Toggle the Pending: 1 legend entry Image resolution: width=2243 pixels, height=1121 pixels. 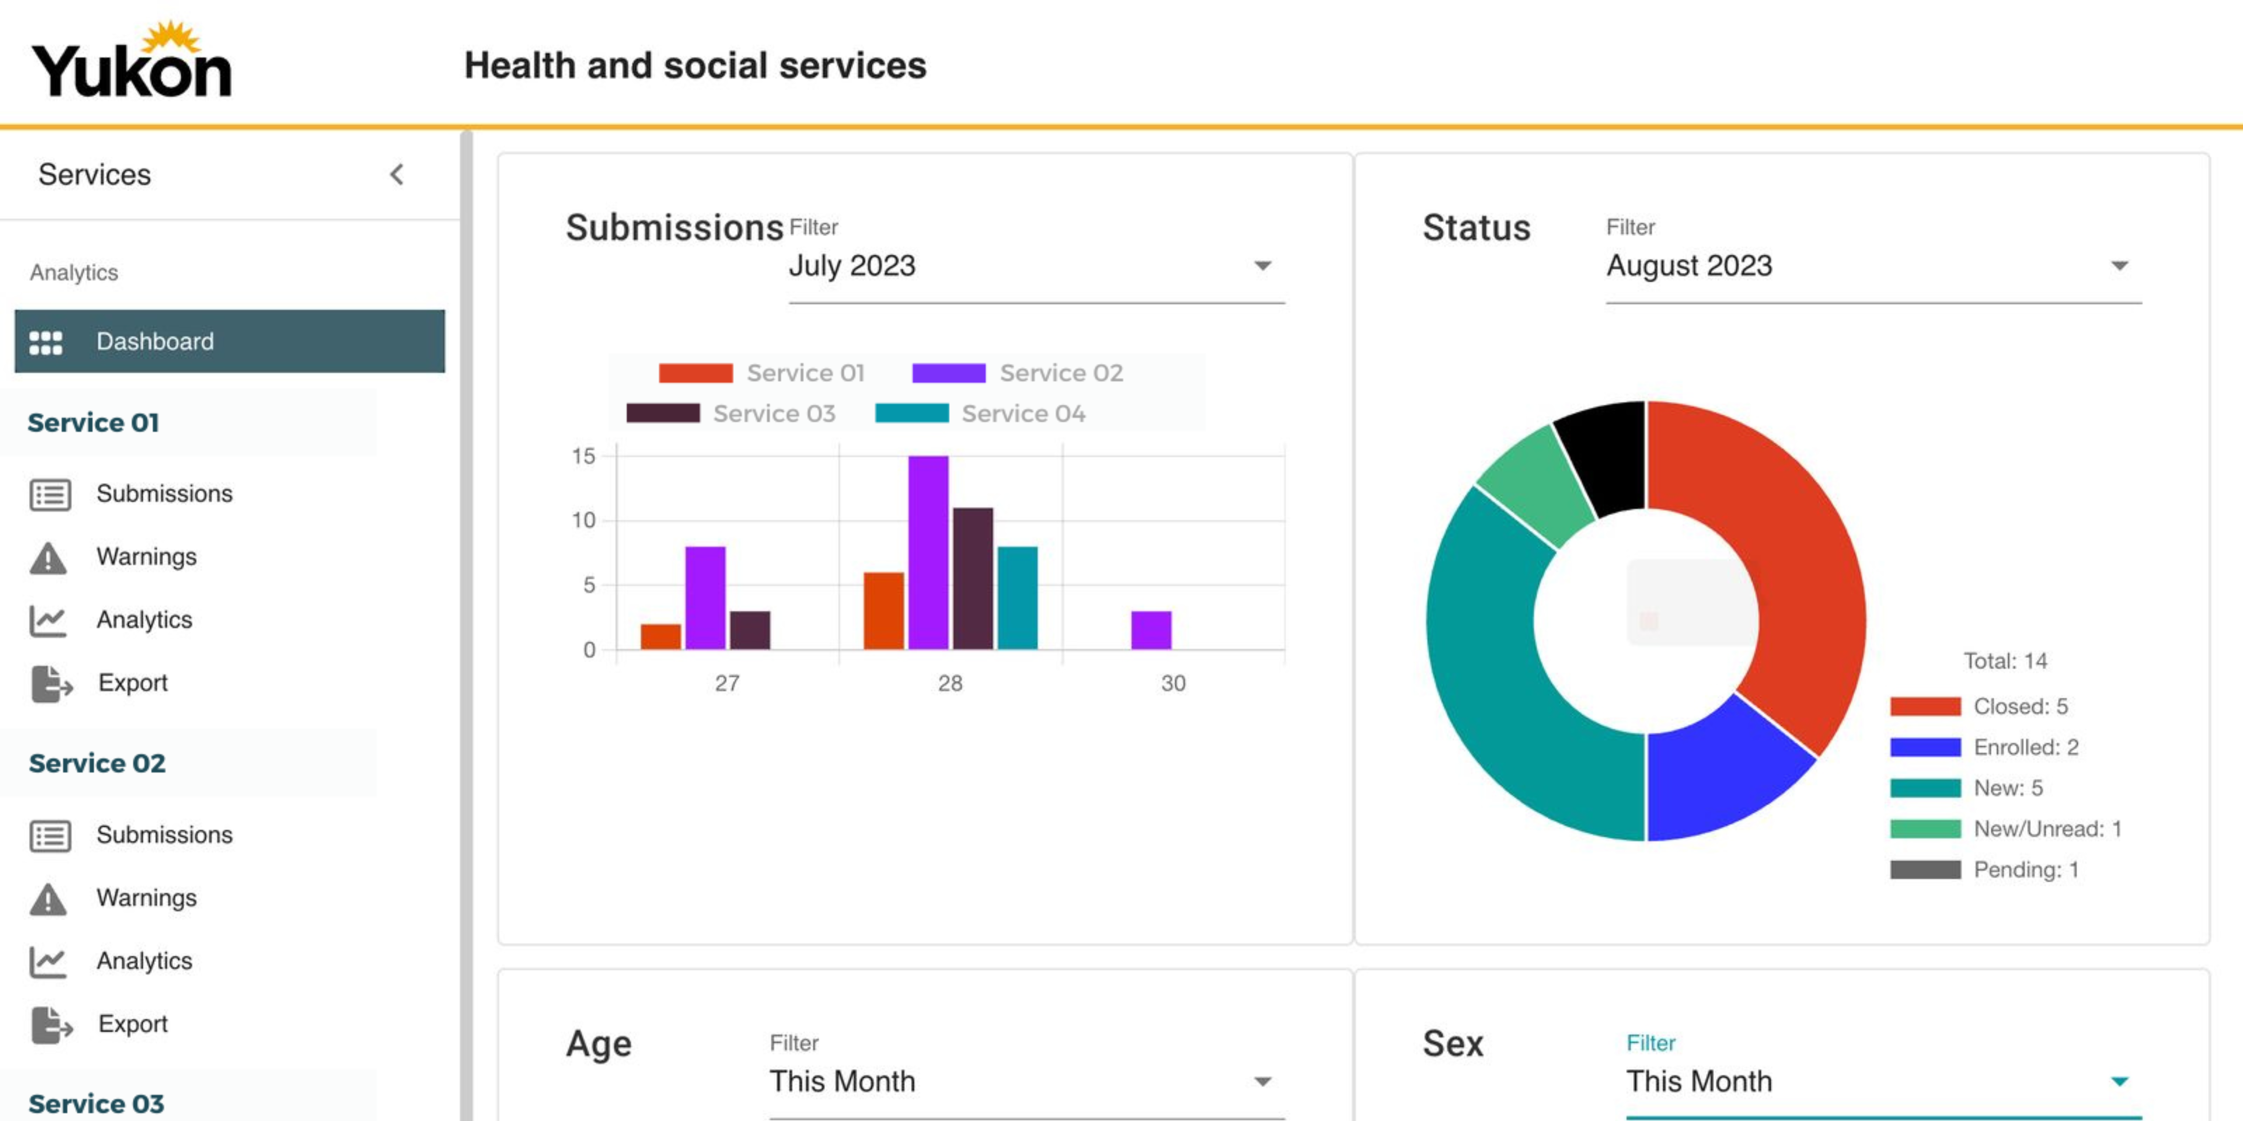tap(1984, 870)
